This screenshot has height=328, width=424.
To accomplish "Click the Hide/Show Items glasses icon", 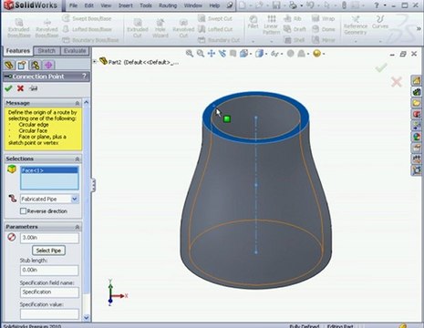I will [x=274, y=54].
